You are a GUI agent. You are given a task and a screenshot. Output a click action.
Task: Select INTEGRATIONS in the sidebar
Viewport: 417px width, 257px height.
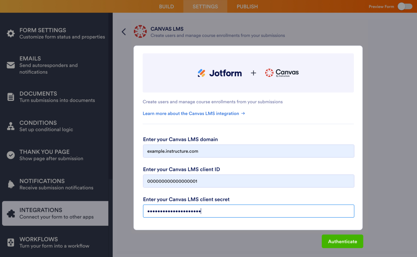click(x=55, y=213)
